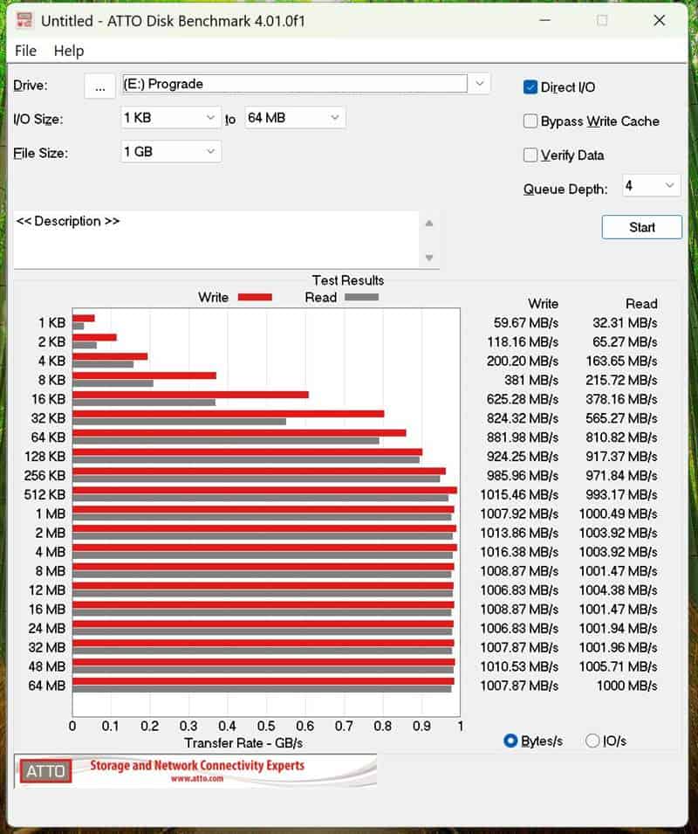Open the maximum I/O Size dropdown (64 MB)
Viewport: 698px width, 834px height.
[295, 118]
